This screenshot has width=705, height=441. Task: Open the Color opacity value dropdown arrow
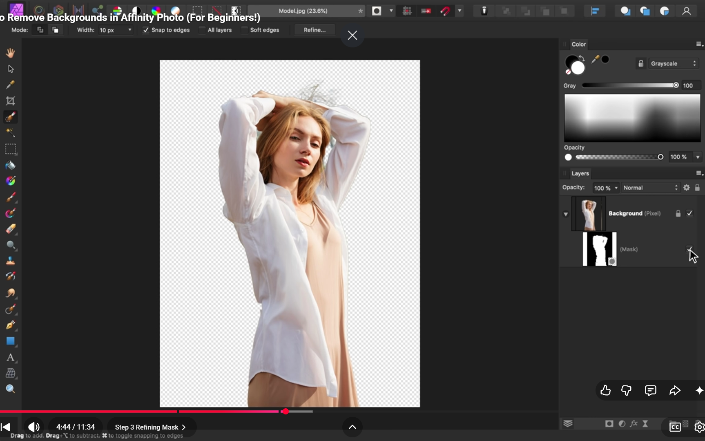(x=698, y=157)
